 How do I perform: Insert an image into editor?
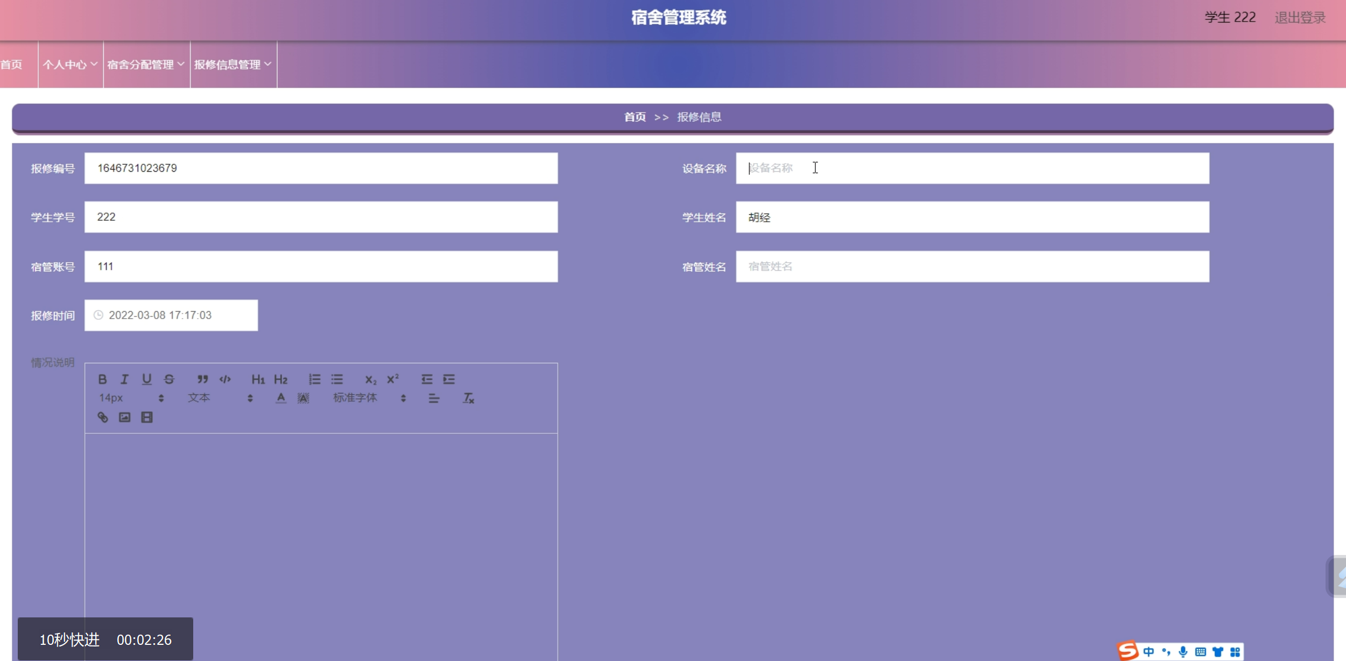(x=124, y=417)
